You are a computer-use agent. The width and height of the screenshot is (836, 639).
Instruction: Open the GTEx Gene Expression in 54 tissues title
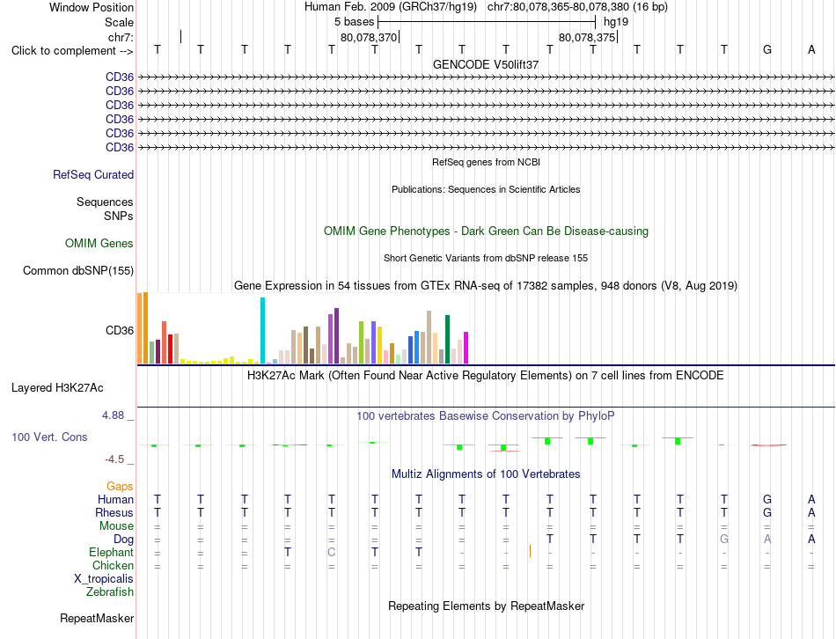point(486,286)
